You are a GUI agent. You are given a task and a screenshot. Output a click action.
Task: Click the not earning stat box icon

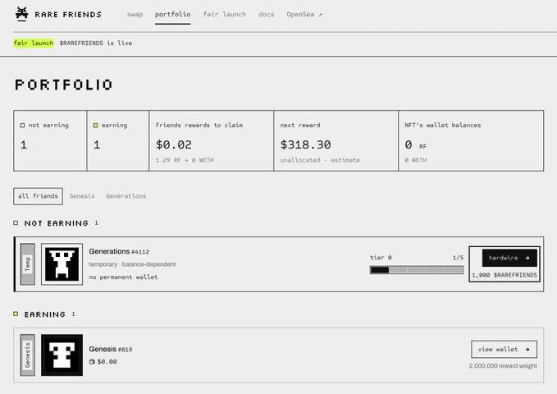pyautogui.click(x=22, y=125)
